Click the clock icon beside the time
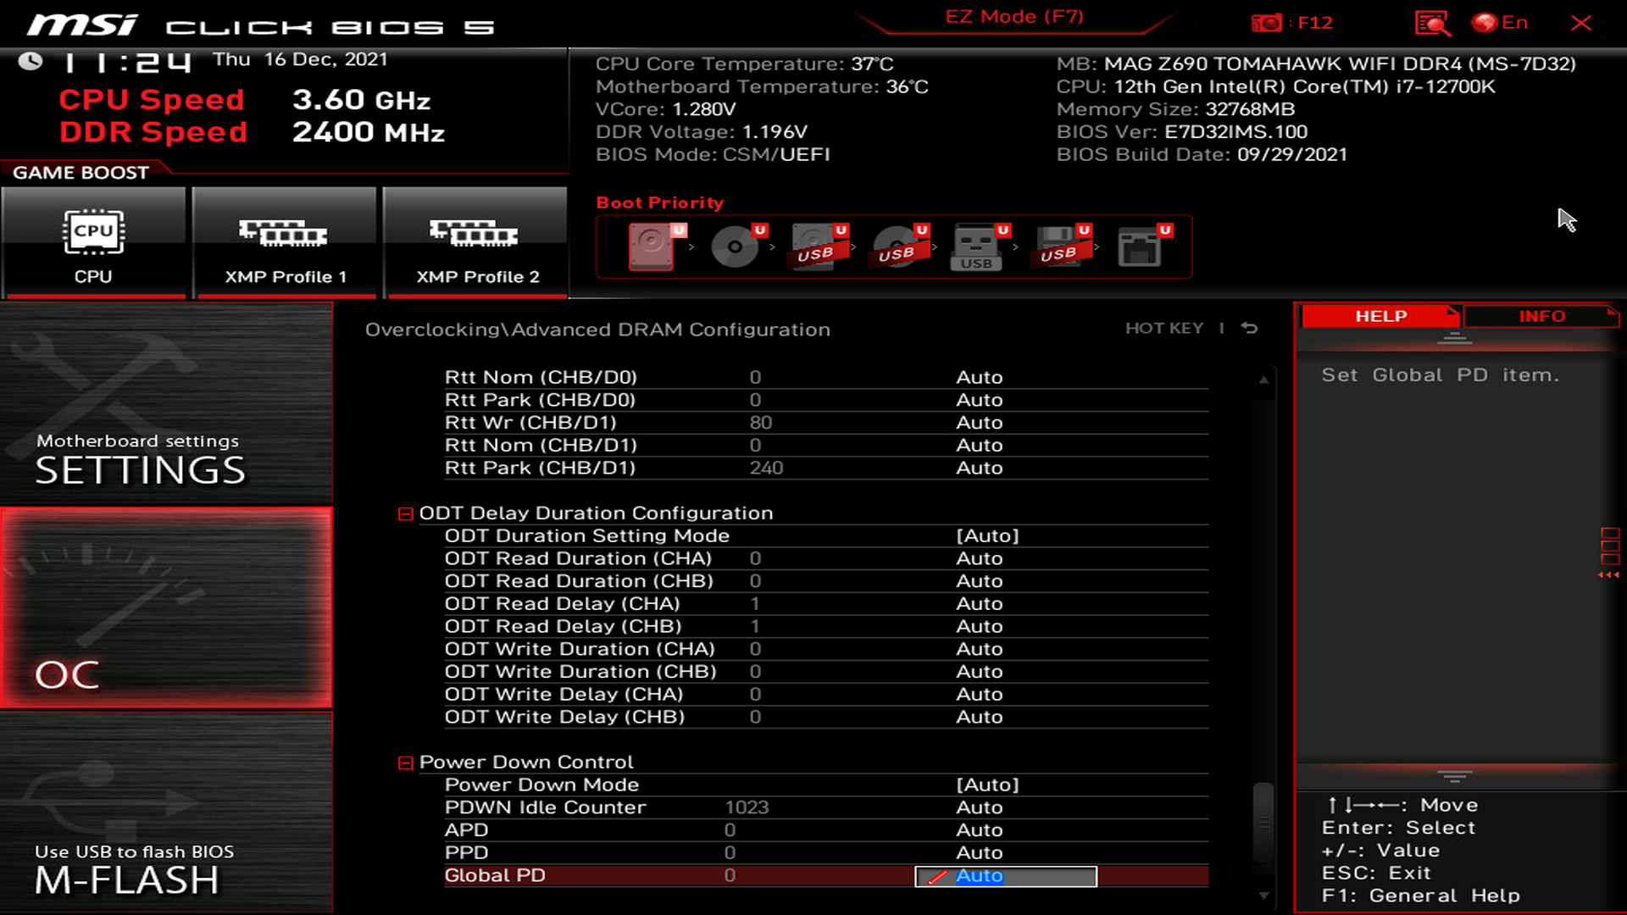 (x=31, y=62)
